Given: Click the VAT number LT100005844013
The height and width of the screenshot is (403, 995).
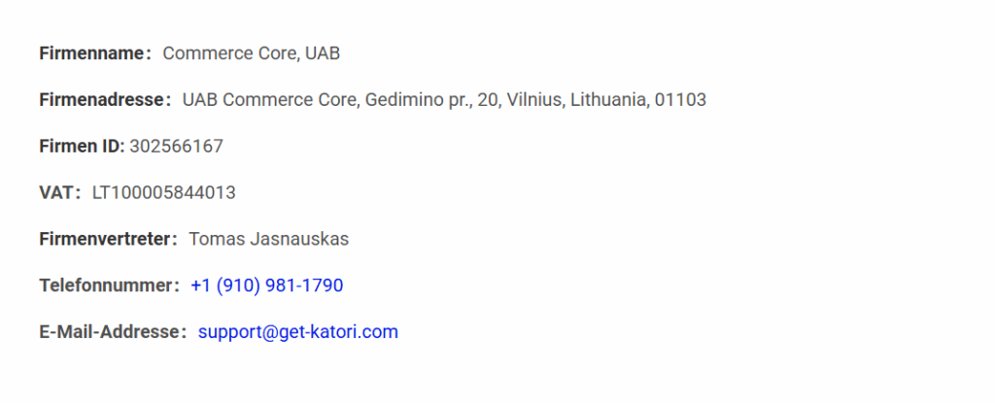Looking at the screenshot, I should coord(163,193).
